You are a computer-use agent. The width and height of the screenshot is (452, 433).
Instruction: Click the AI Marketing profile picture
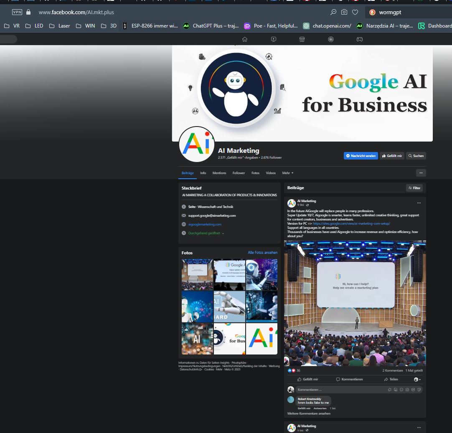197,144
